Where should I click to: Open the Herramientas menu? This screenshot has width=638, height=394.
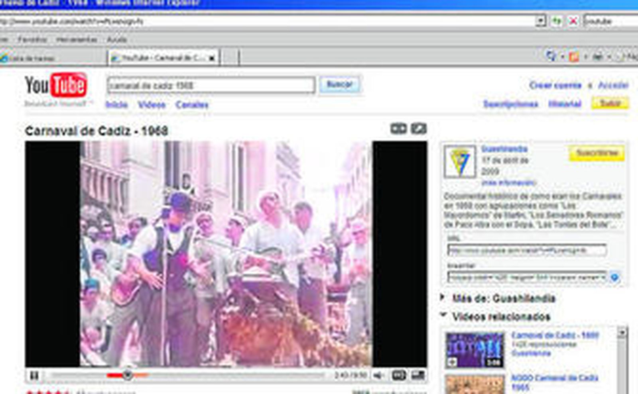[77, 39]
